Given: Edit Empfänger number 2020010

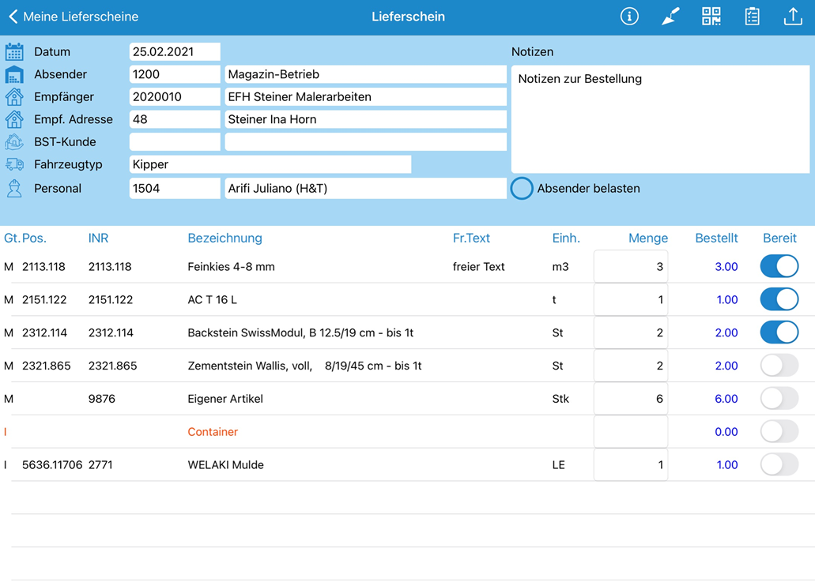Looking at the screenshot, I should coord(175,96).
